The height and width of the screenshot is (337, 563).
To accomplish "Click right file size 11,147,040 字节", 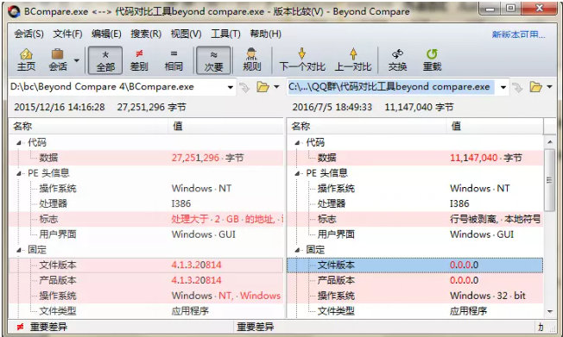I will [x=419, y=107].
